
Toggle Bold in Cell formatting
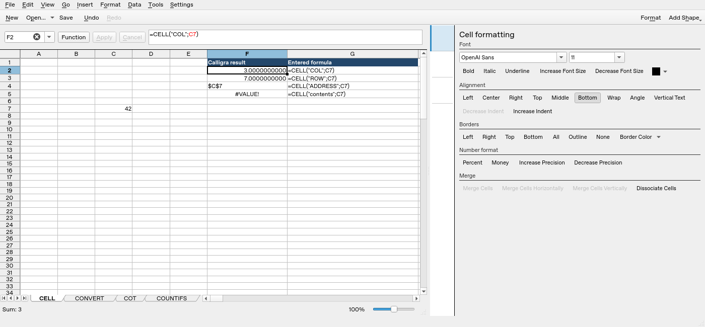tap(468, 71)
